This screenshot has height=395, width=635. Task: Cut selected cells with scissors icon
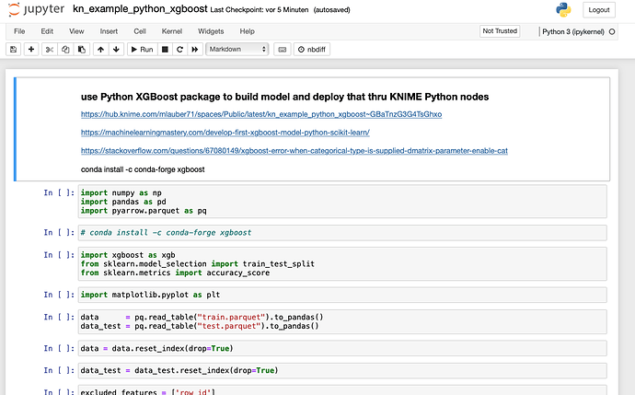[50, 50]
